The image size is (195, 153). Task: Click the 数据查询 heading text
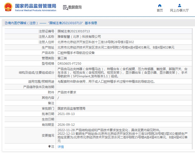(75, 7)
